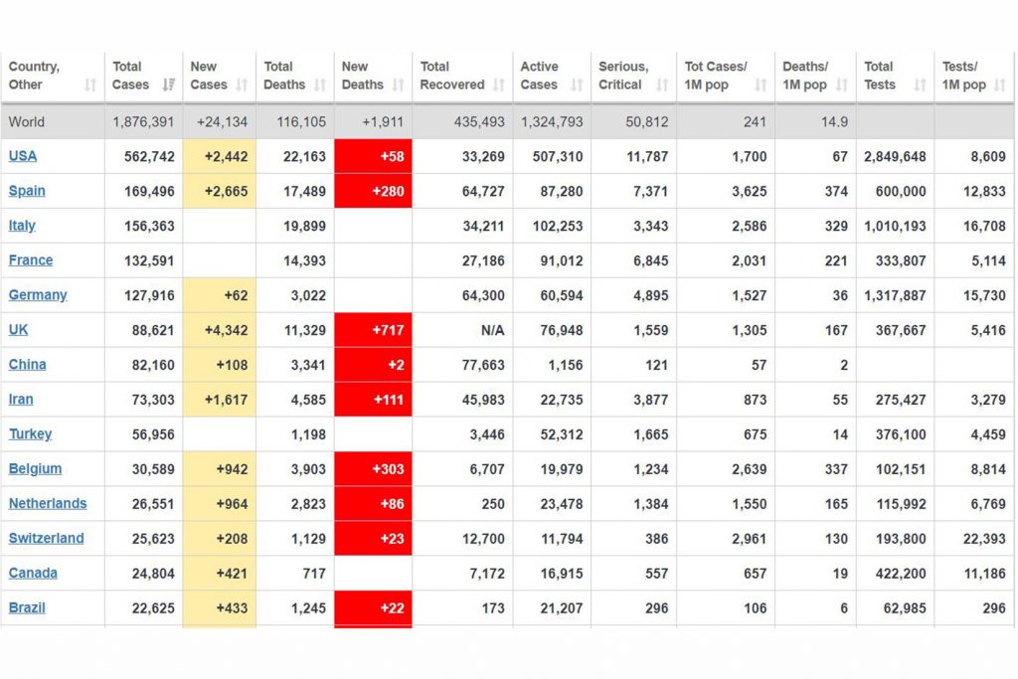
Task: Sort by the Total Recovered arrows icon
Action: click(499, 85)
